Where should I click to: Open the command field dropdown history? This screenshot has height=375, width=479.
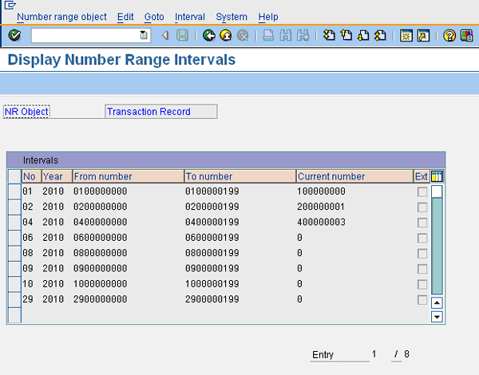[x=144, y=35]
